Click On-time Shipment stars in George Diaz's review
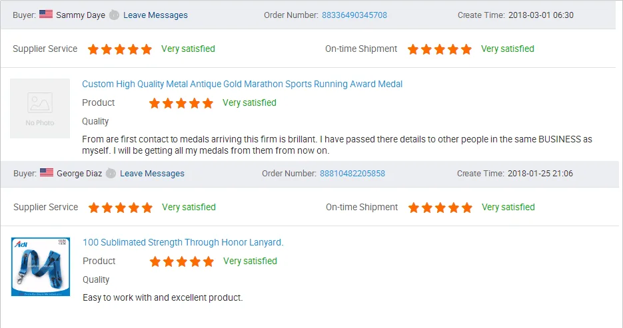 click(x=440, y=208)
